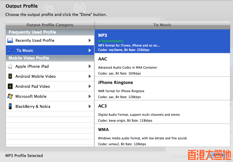Image resolution: width=233 pixels, height=162 pixels.
Task: Click the Android Mobile Video robot icon
Action: (10, 76)
